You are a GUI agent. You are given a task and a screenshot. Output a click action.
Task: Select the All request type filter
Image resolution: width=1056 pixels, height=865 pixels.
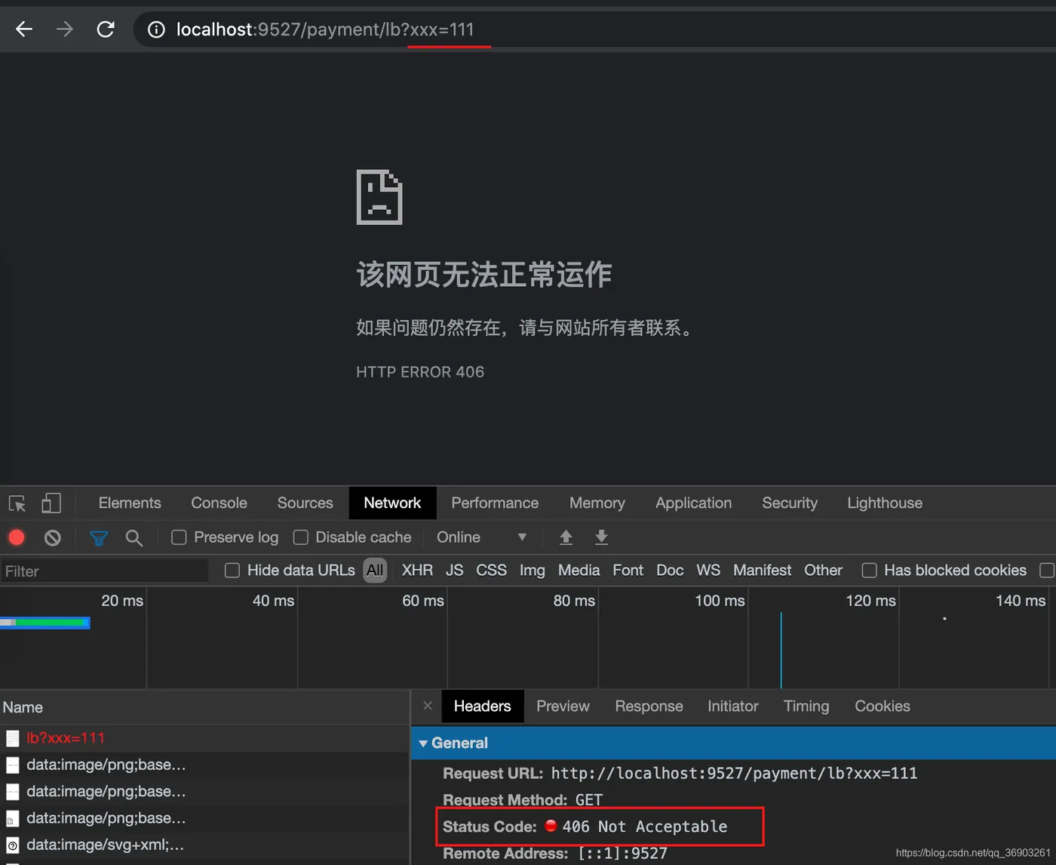375,571
